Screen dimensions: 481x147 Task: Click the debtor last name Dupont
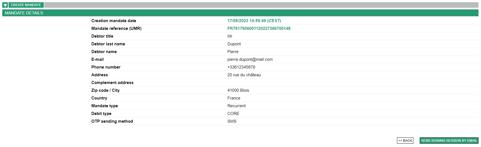(x=234, y=44)
